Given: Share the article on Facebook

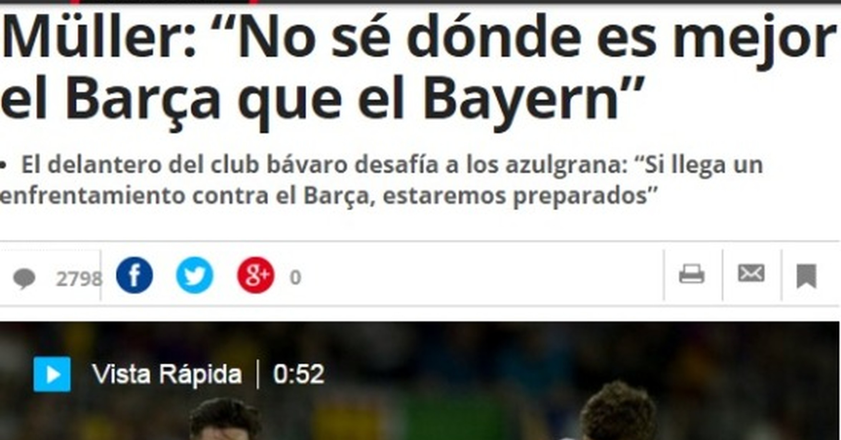Looking at the screenshot, I should tap(135, 275).
